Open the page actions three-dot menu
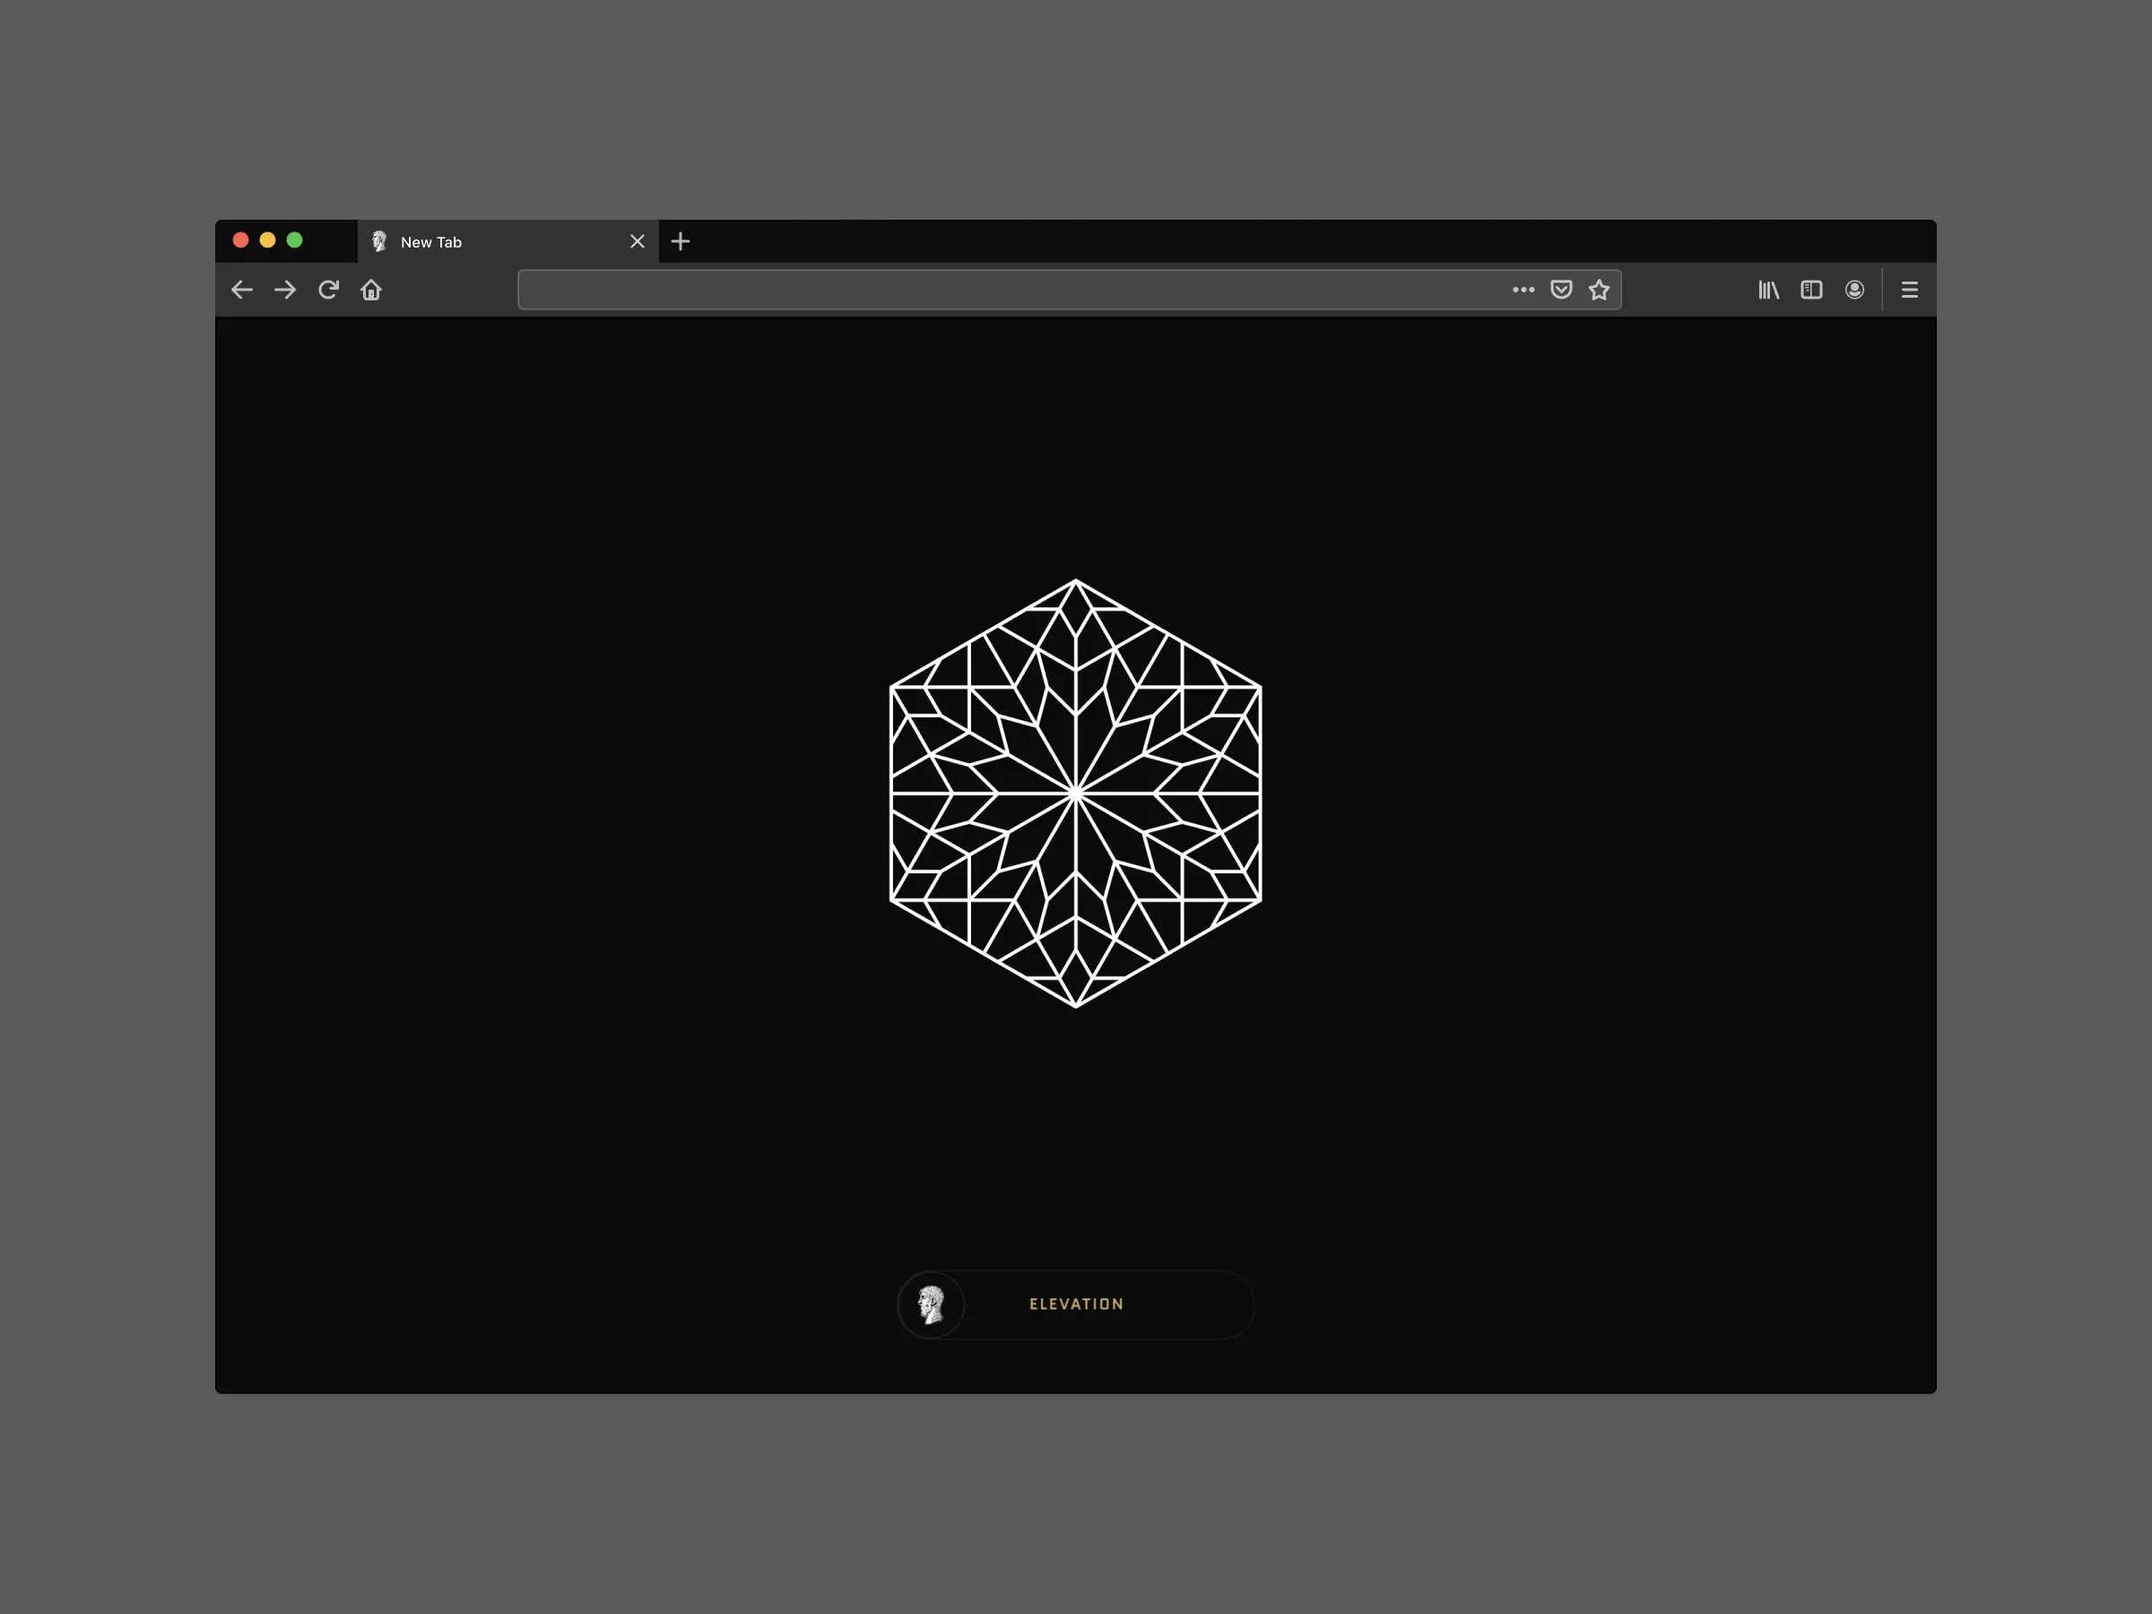The width and height of the screenshot is (2152, 1614). [1522, 289]
